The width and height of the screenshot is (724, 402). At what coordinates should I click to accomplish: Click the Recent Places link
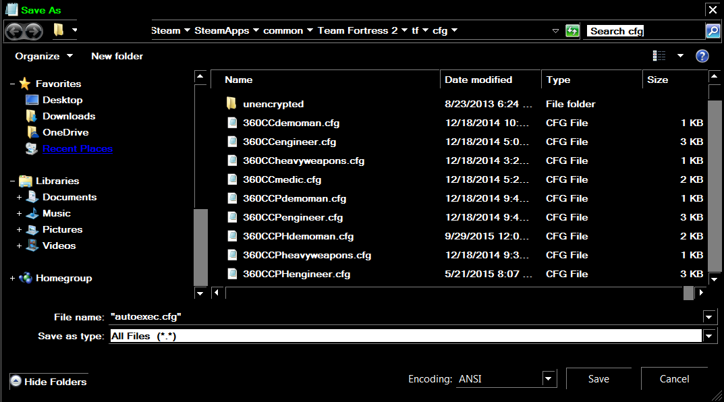click(x=78, y=148)
